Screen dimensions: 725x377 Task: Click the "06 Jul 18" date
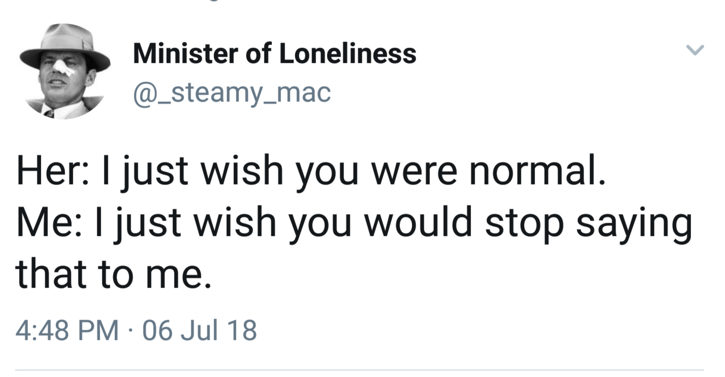[x=200, y=330]
